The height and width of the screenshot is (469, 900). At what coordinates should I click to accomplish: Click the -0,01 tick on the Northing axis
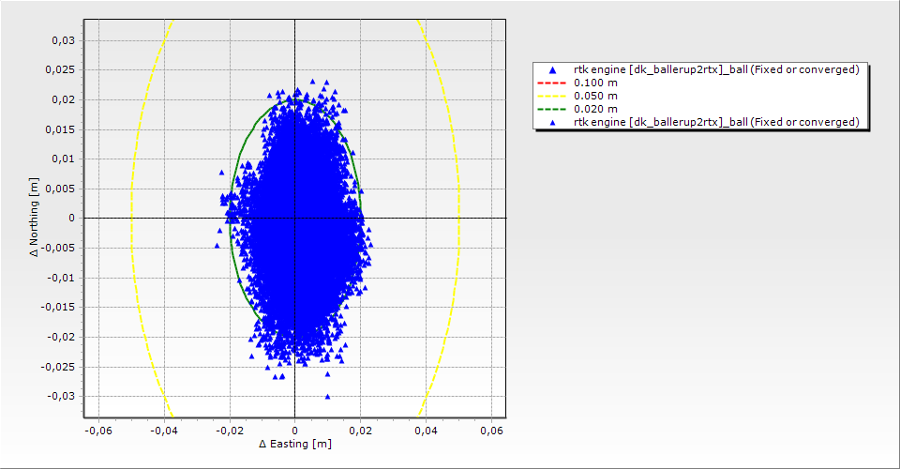62,278
